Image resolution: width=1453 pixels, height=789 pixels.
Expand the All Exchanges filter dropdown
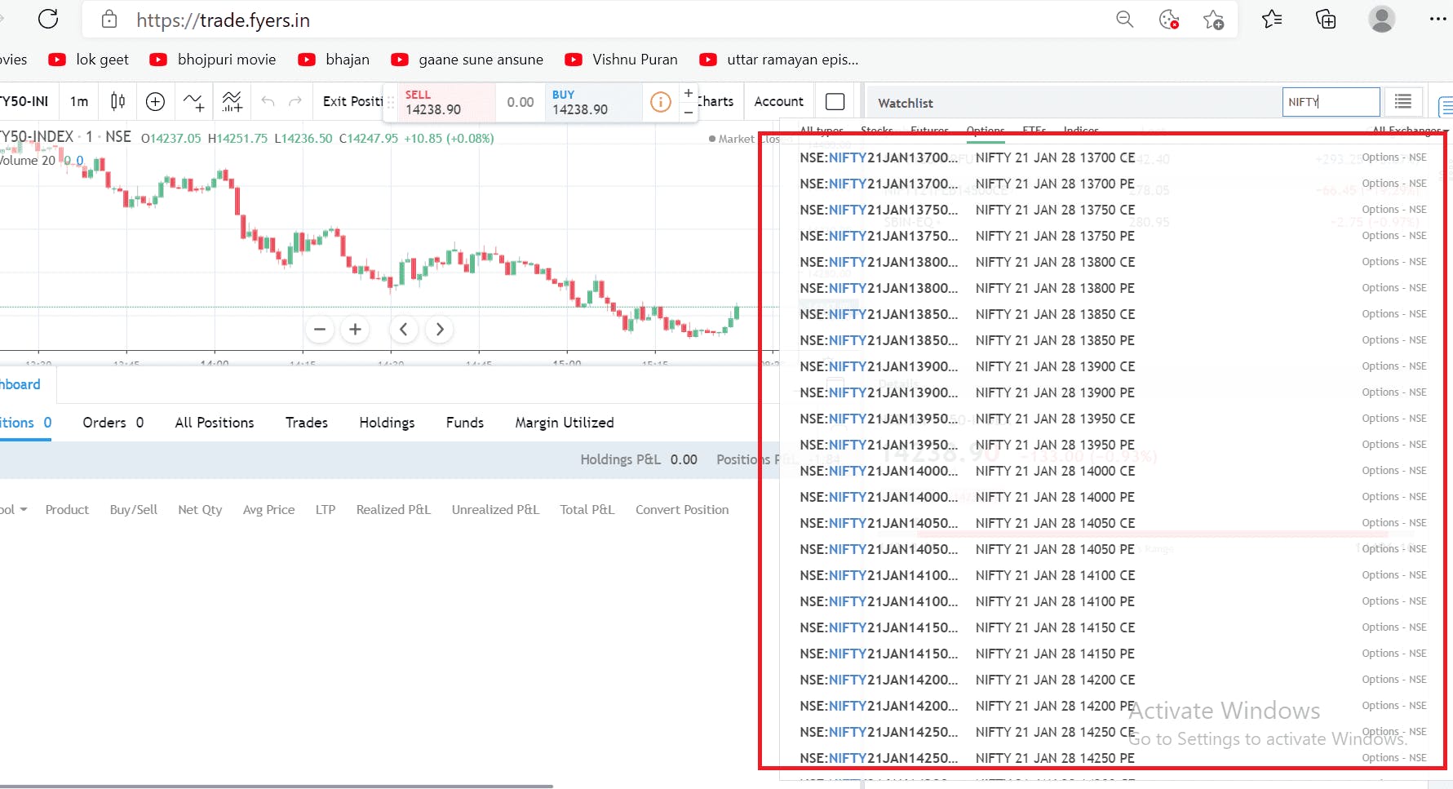click(x=1410, y=131)
